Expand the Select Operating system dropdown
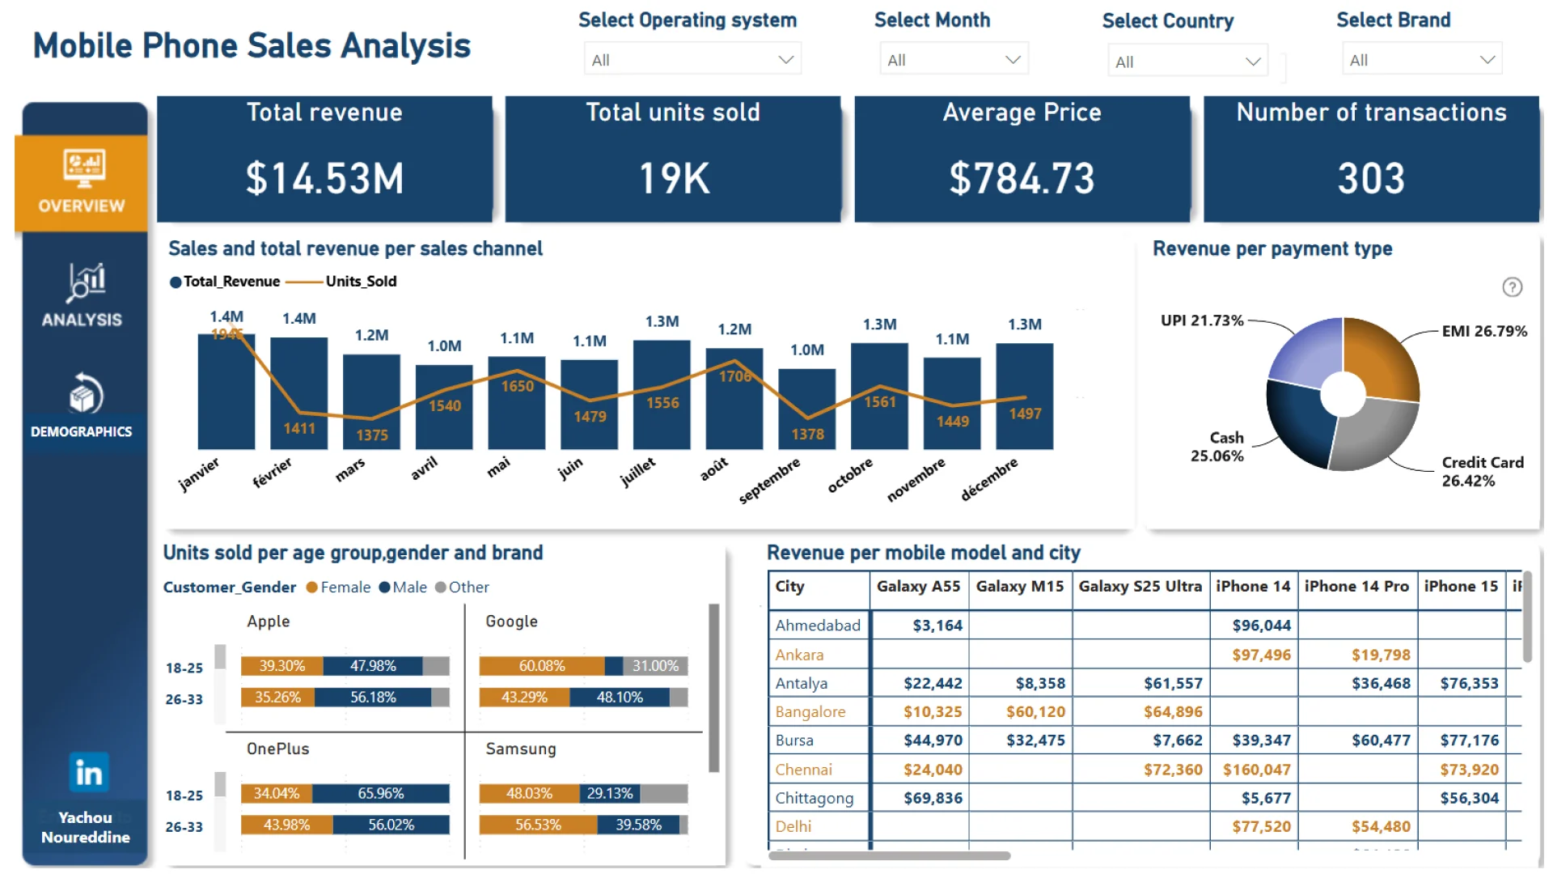The image size is (1553, 874). tap(692, 60)
